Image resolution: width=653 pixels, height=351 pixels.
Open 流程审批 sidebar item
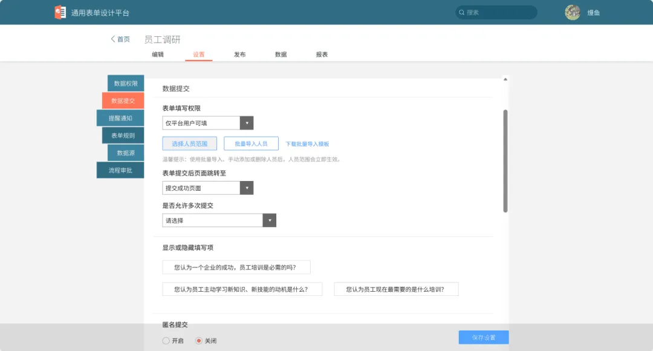[120, 170]
